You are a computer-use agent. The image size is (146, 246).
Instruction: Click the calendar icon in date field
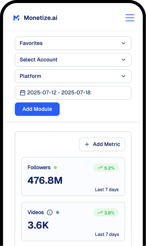click(23, 93)
